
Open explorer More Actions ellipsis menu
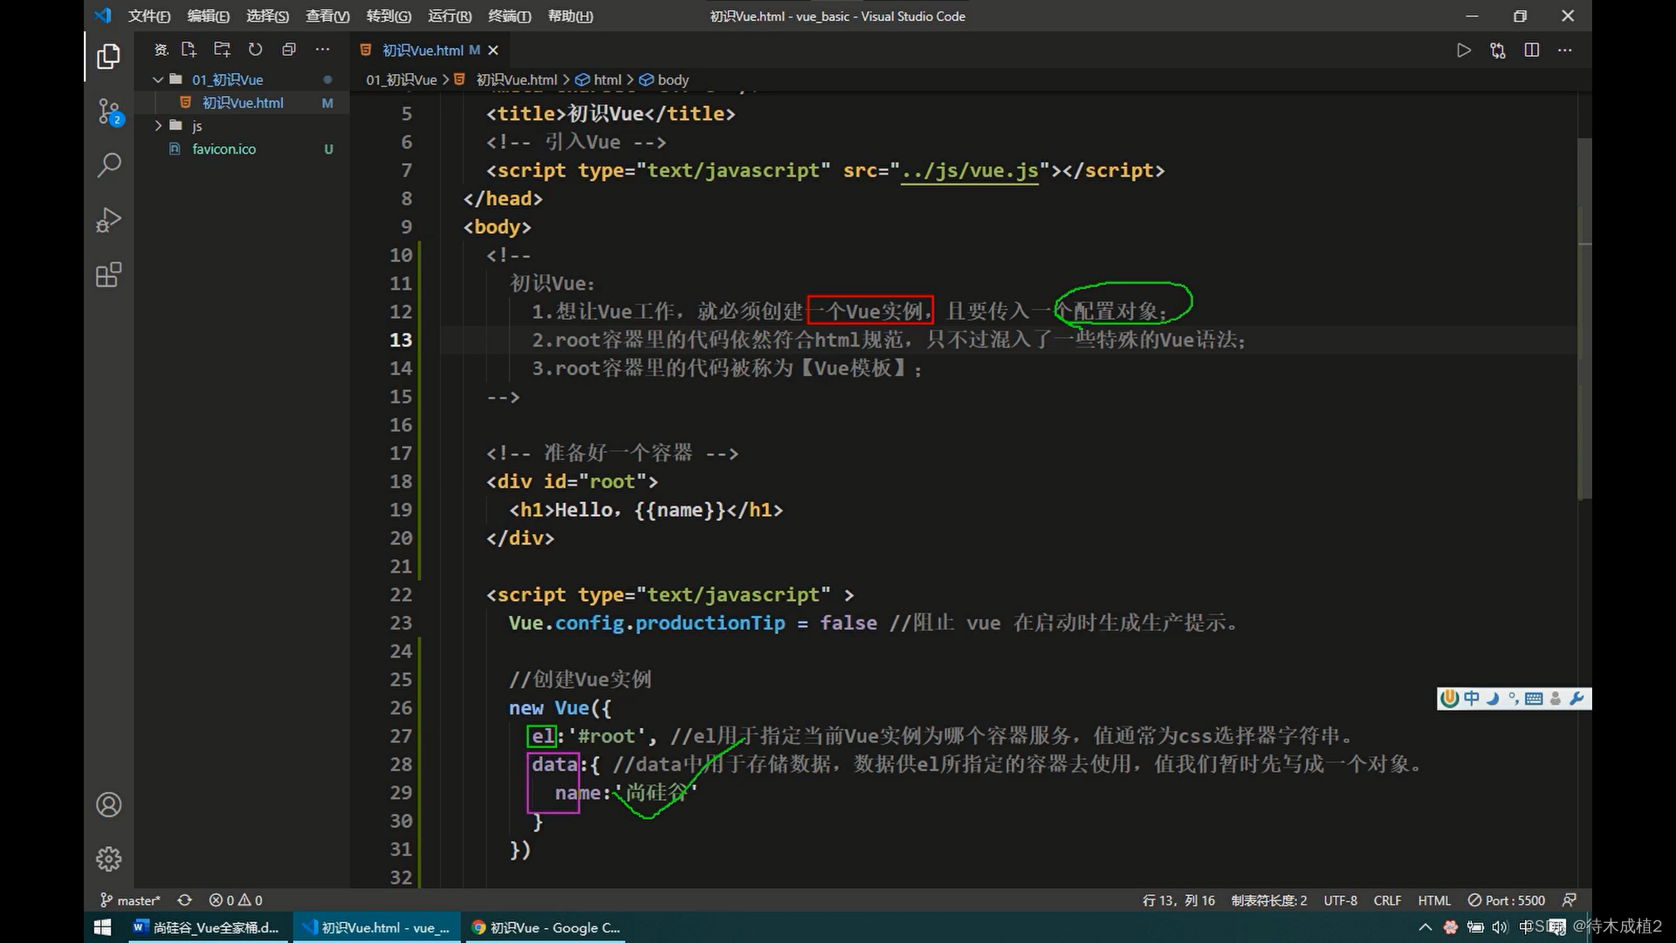tap(323, 50)
